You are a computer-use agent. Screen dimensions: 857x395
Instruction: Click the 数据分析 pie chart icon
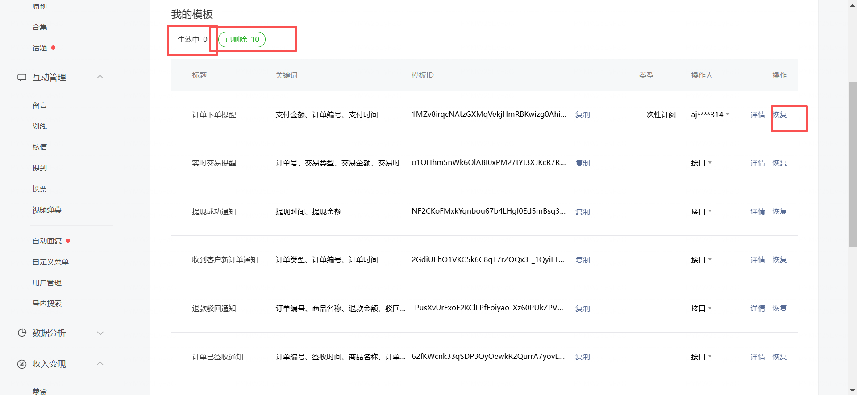(22, 333)
